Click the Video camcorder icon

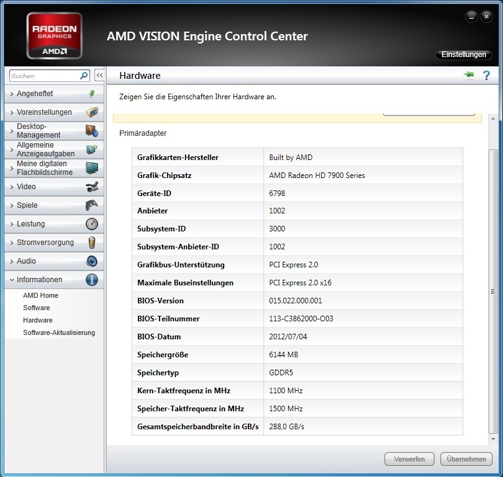(92, 187)
